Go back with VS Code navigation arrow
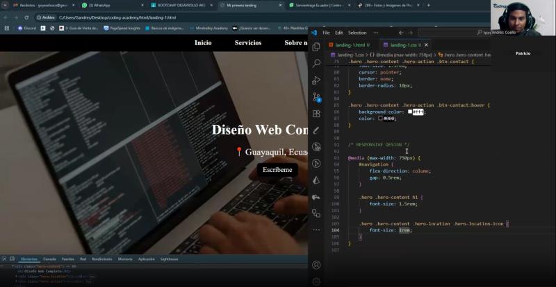This screenshot has height=287, width=556. click(x=401, y=33)
